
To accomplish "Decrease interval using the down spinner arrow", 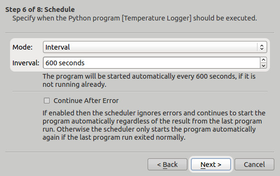I will click(x=263, y=66).
